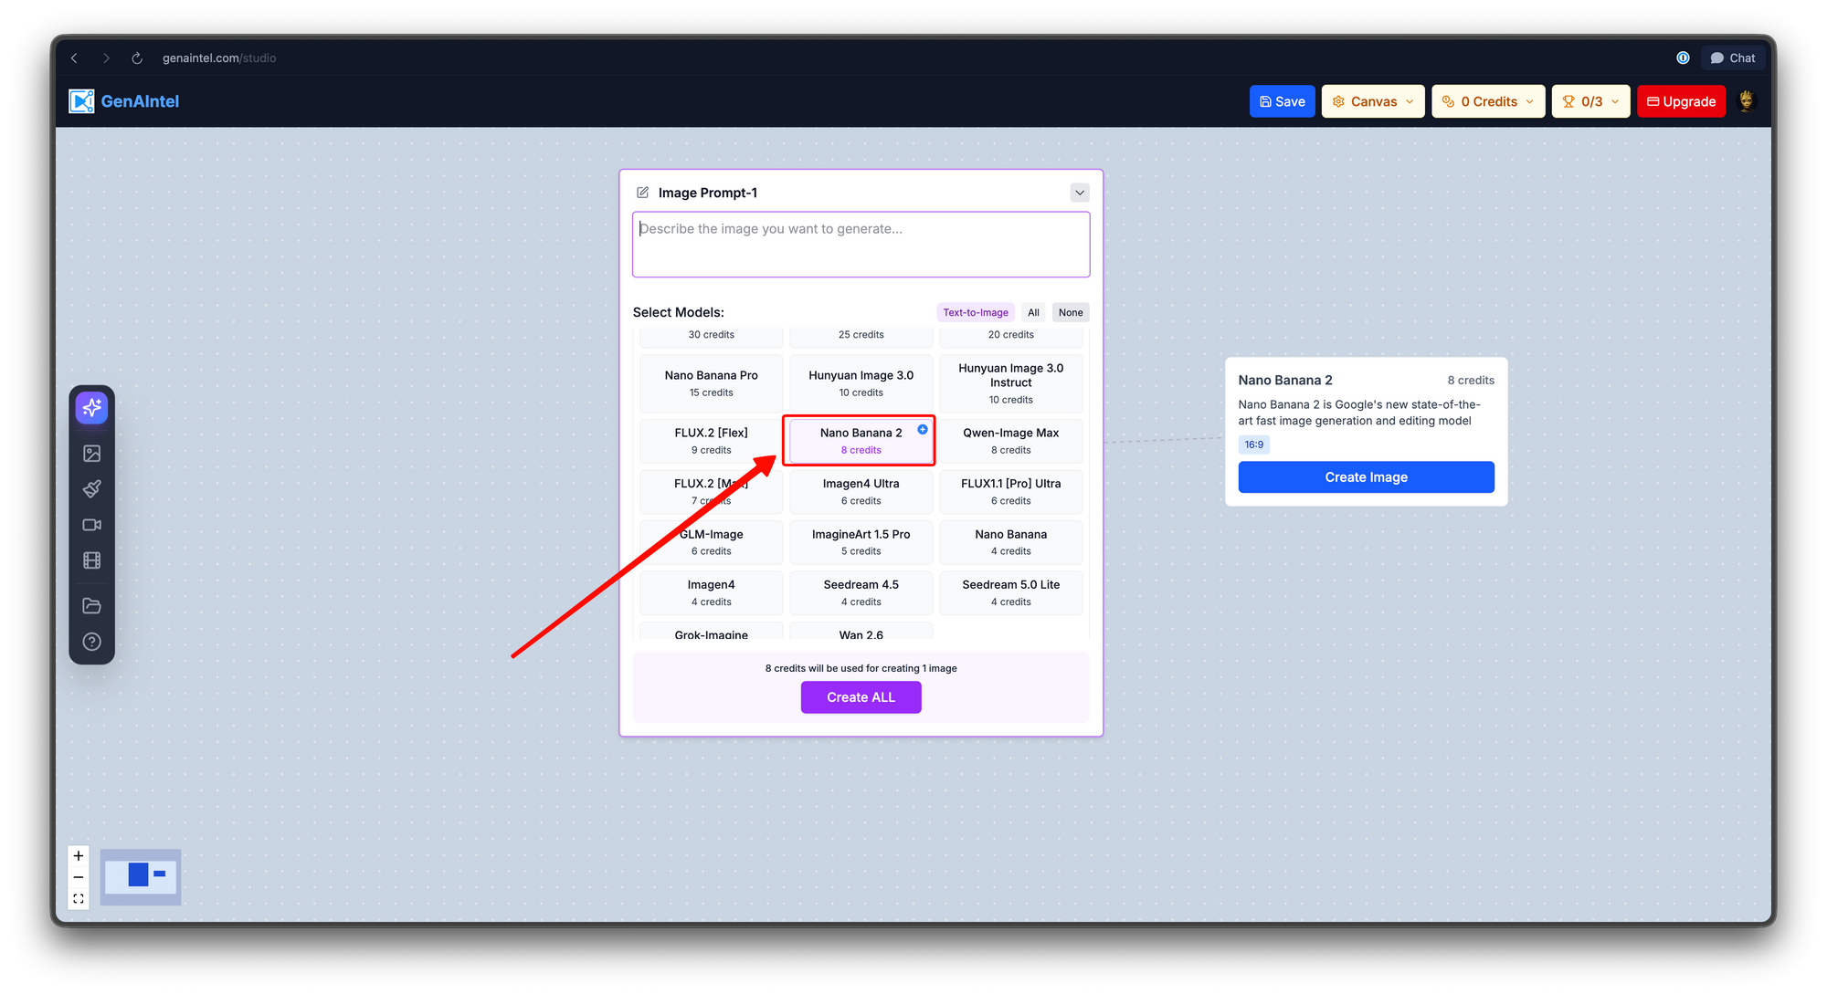Click the Select Models: label
The image size is (1827, 994).
pos(679,312)
